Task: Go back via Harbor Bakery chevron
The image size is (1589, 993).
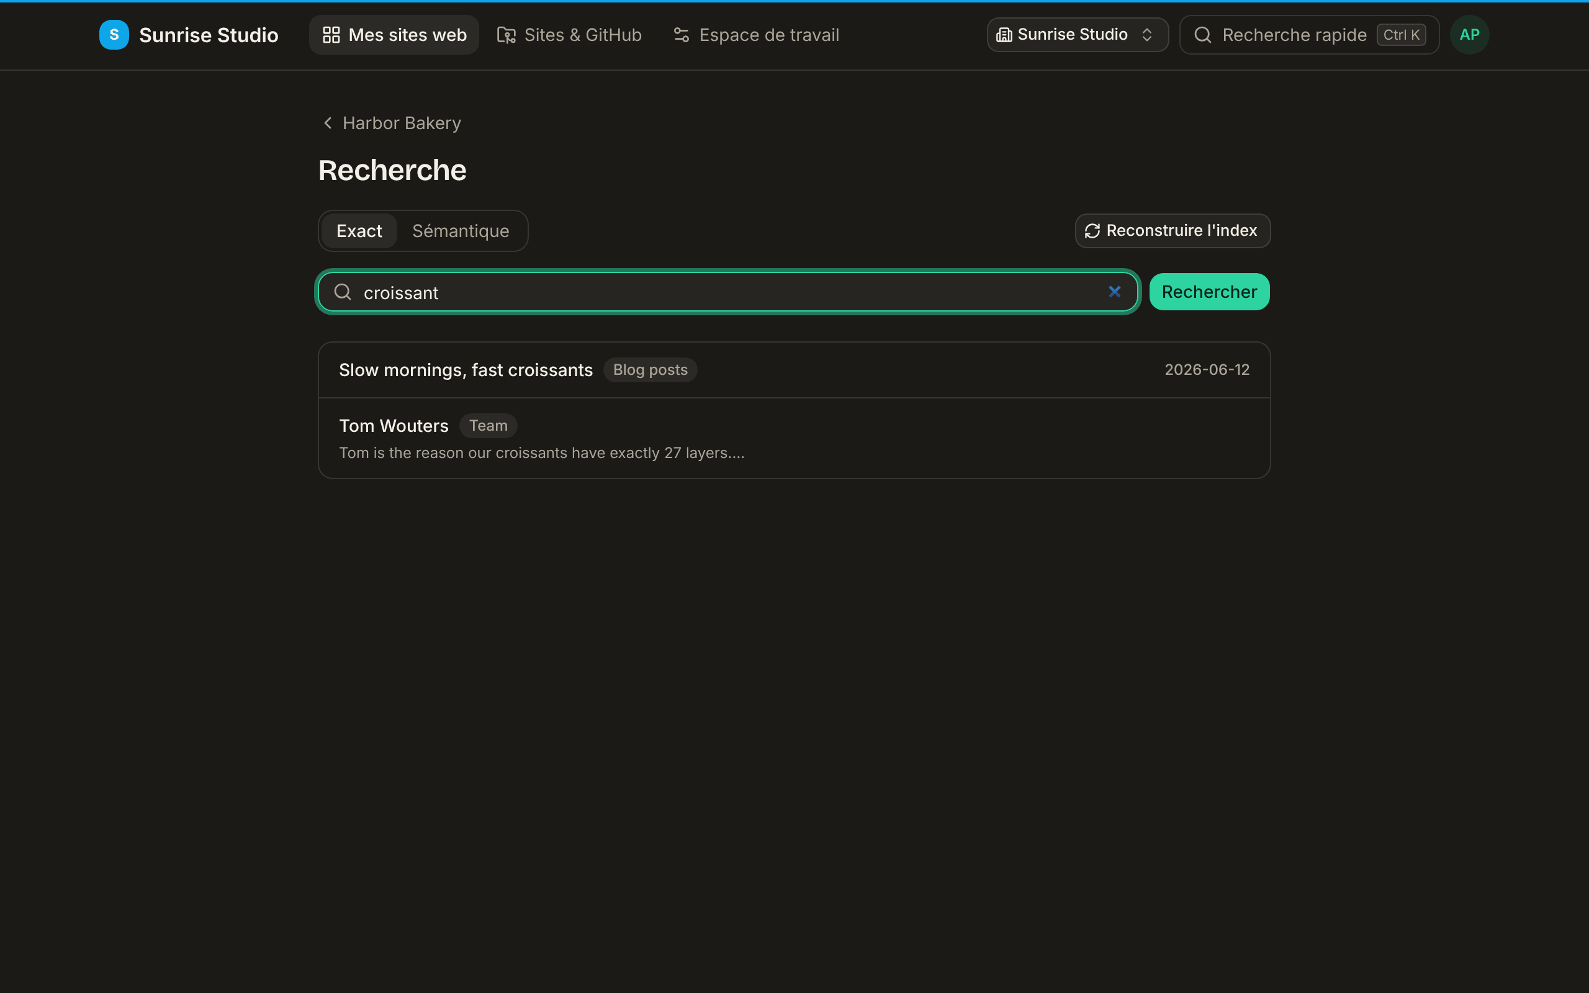Action: (x=328, y=123)
